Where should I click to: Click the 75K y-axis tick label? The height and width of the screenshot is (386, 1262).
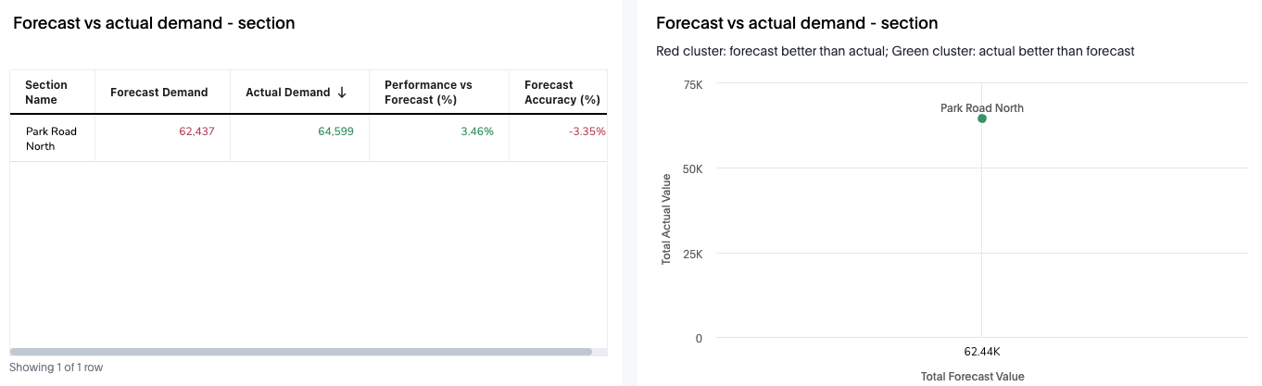pyautogui.click(x=692, y=85)
